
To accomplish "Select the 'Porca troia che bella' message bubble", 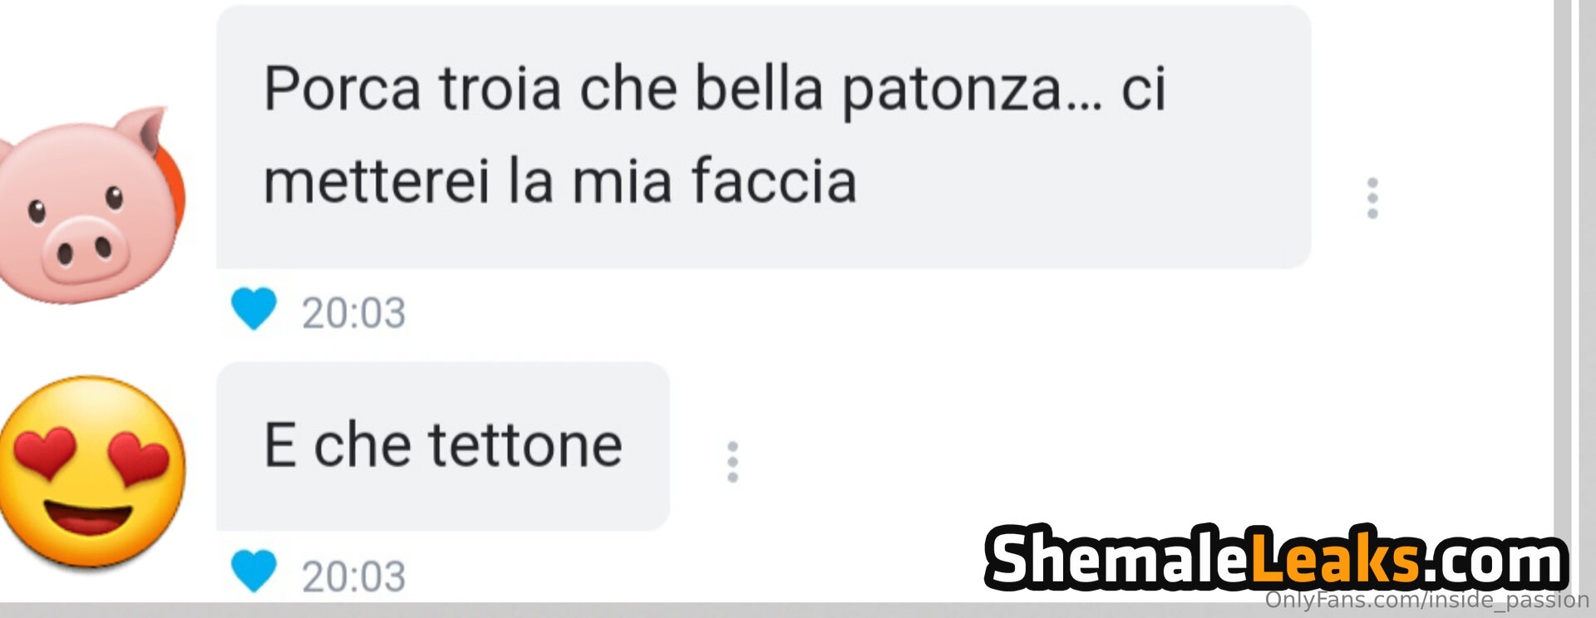I will coord(763,137).
